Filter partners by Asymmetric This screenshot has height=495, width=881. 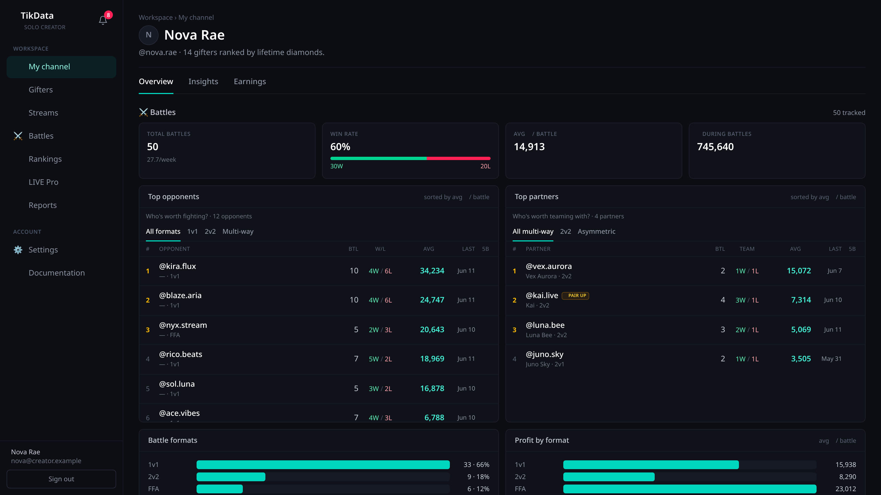(596, 232)
